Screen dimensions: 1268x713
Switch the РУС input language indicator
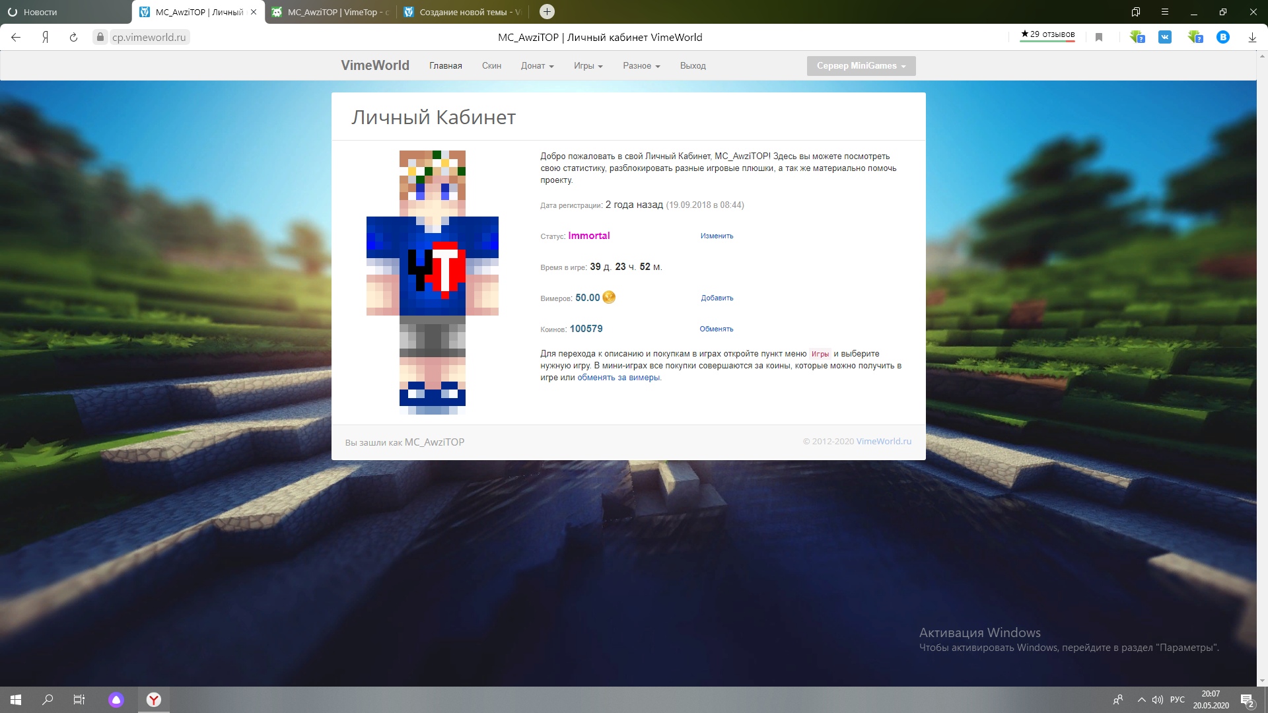(x=1178, y=700)
